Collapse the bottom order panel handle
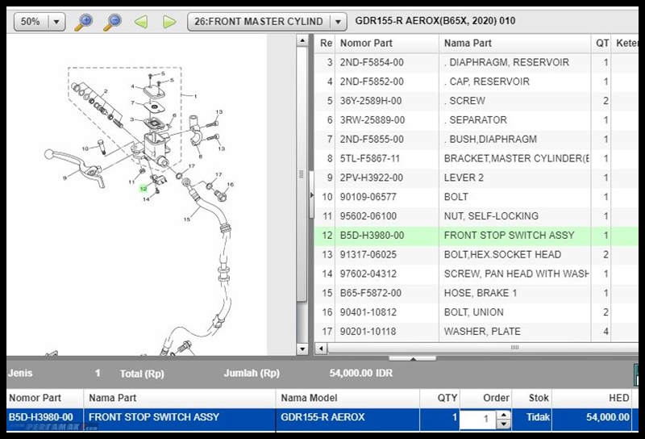645x439 pixels. (413, 358)
